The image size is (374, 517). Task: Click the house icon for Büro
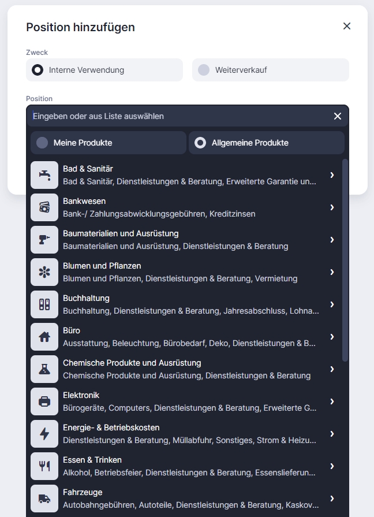tap(44, 337)
